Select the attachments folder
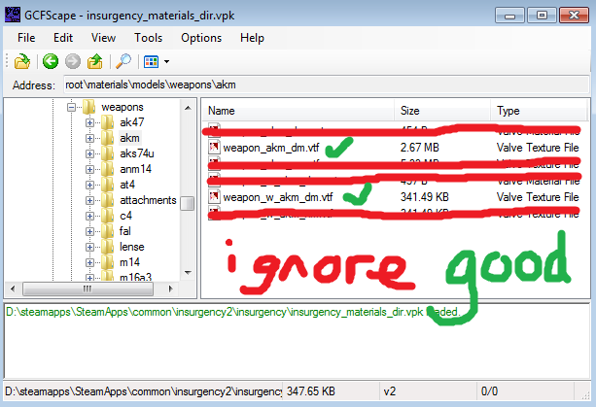The width and height of the screenshot is (596, 407). (x=148, y=200)
